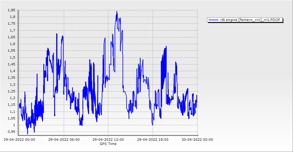Click the 'GPS Time' x-axis title
Screen dimensions: 293x152
(x=108, y=144)
